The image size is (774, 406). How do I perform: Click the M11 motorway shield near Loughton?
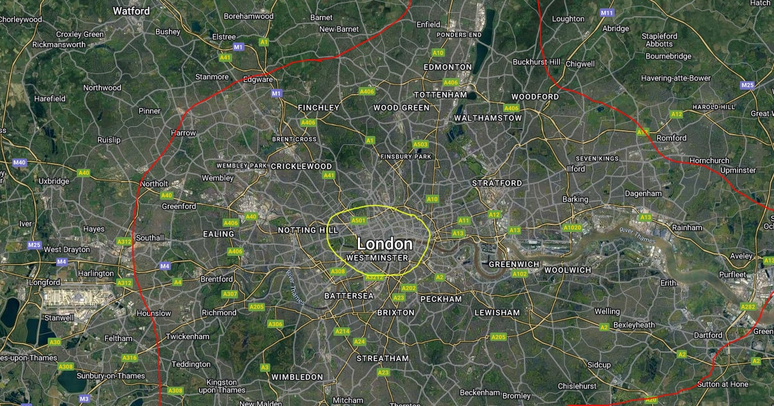coord(606,13)
